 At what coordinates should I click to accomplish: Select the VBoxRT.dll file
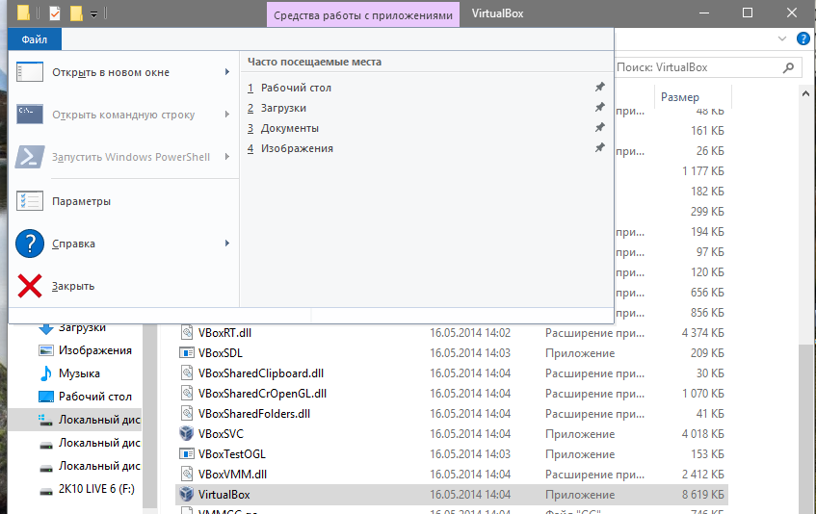point(224,333)
